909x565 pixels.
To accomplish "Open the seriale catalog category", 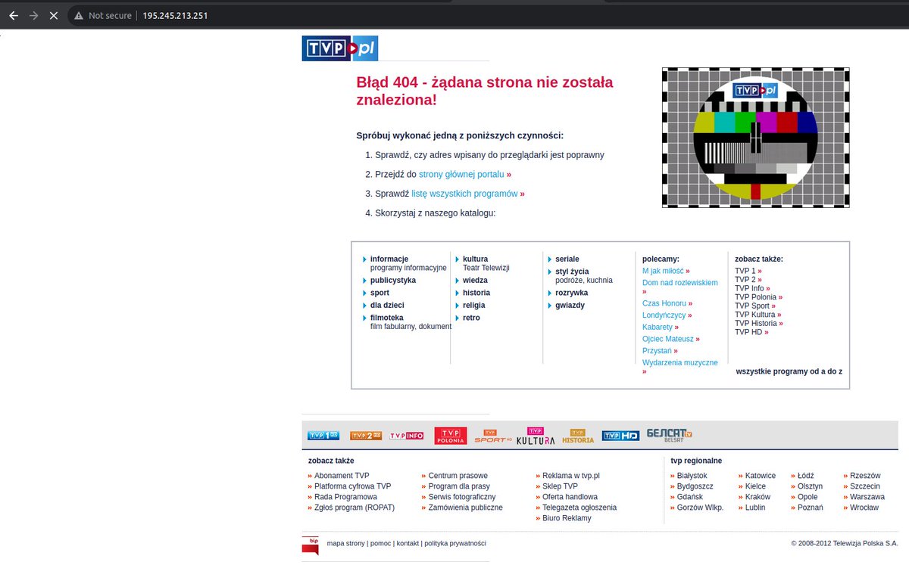I will coord(567,259).
